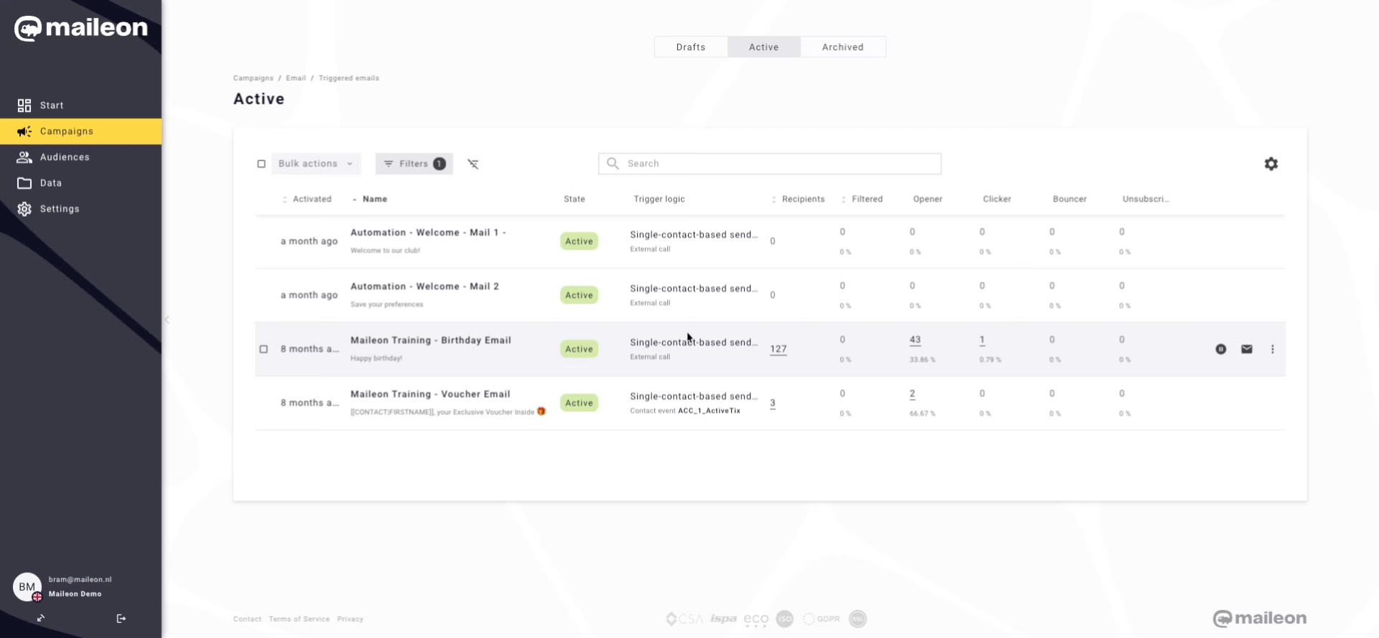Click the Email breadcrumb link
This screenshot has height=638, width=1379.
pyautogui.click(x=295, y=78)
